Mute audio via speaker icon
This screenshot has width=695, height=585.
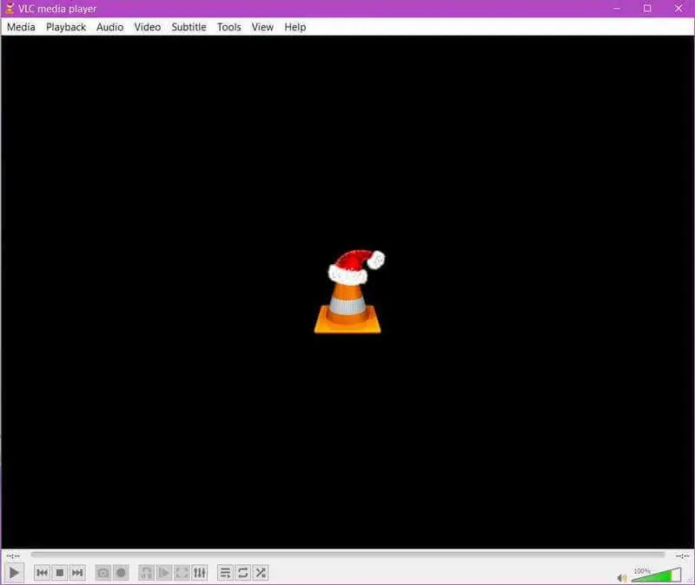[x=622, y=577]
